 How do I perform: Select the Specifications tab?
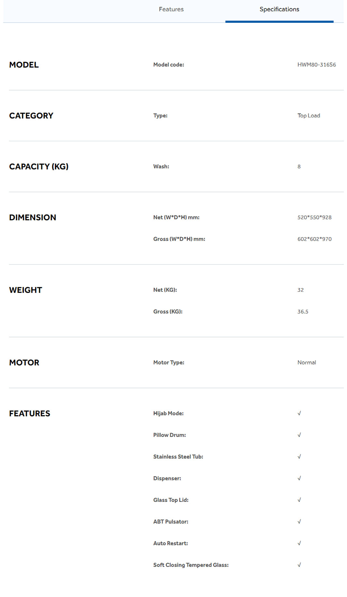(279, 9)
